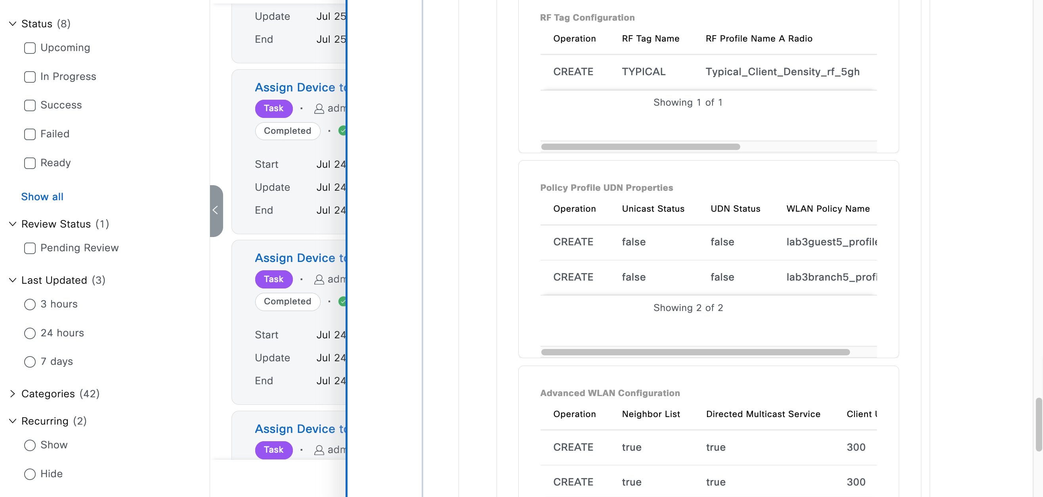Click user icon on first Assign Device card

pos(319,109)
